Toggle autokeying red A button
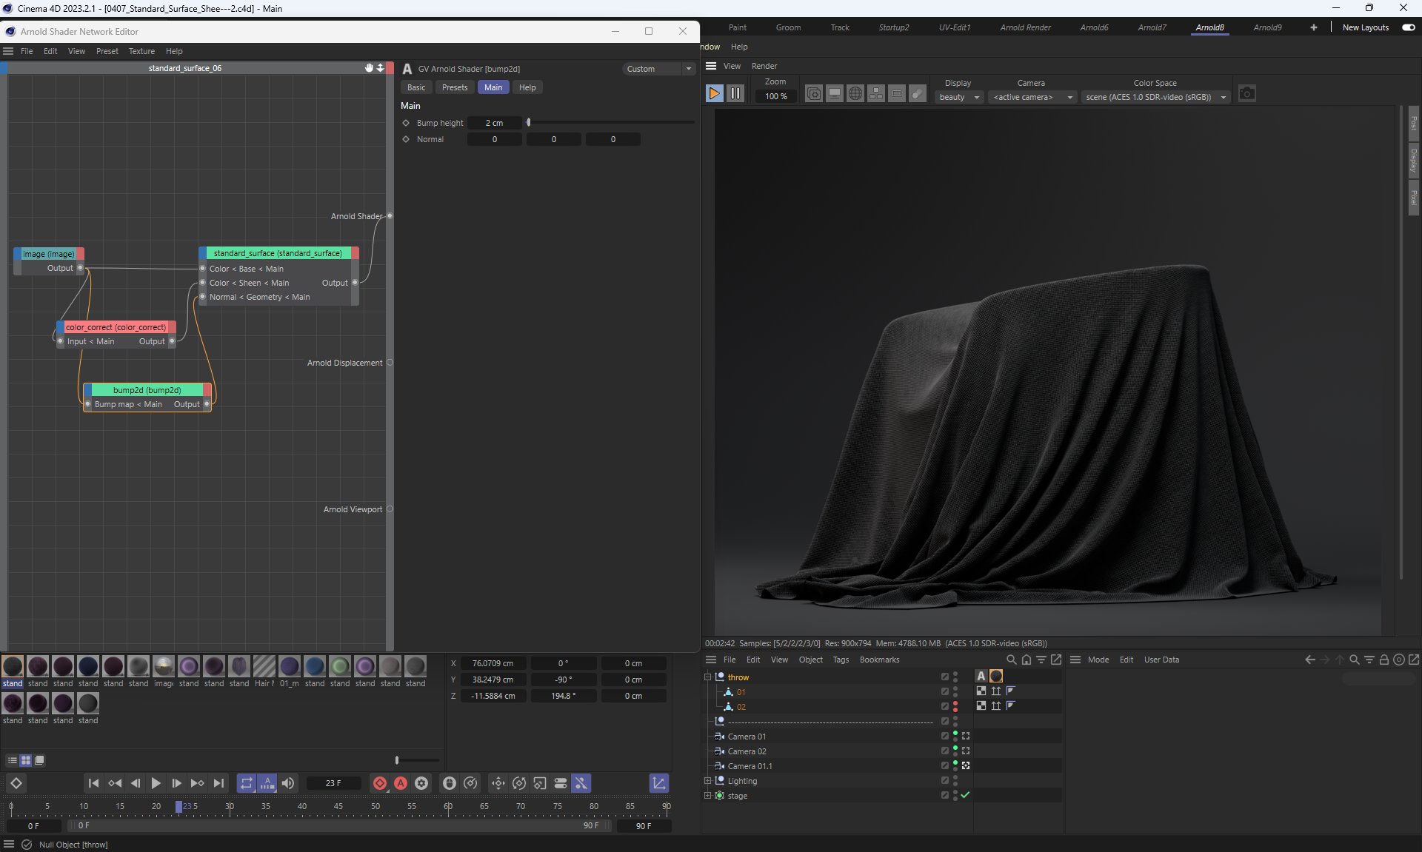This screenshot has width=1422, height=852. 401,783
